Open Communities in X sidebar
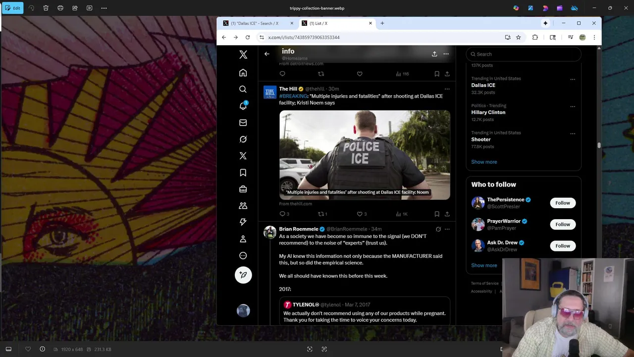 pyautogui.click(x=243, y=206)
